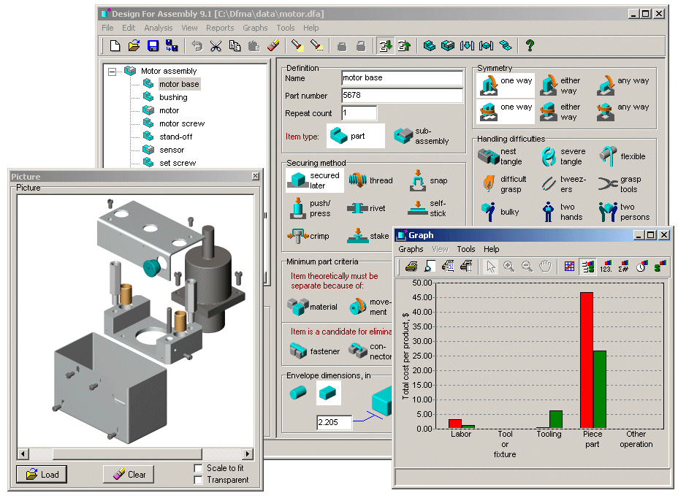Open the Graphs menu in Graph window
678x501 pixels.
click(410, 249)
